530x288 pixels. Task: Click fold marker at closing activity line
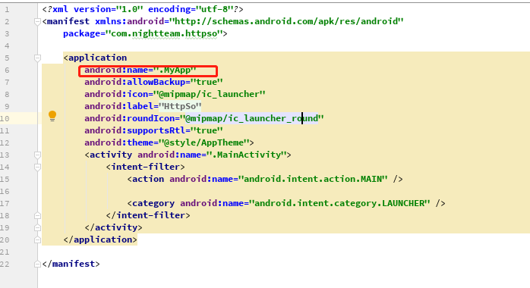(37, 227)
